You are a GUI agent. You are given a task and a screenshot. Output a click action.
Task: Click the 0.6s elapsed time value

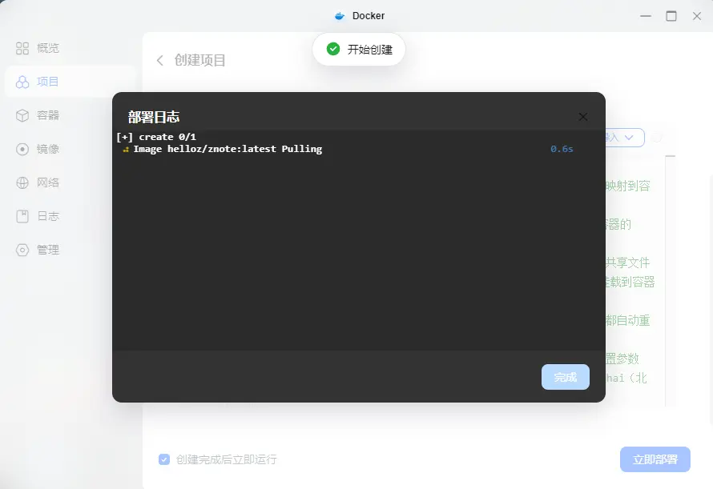coord(562,149)
